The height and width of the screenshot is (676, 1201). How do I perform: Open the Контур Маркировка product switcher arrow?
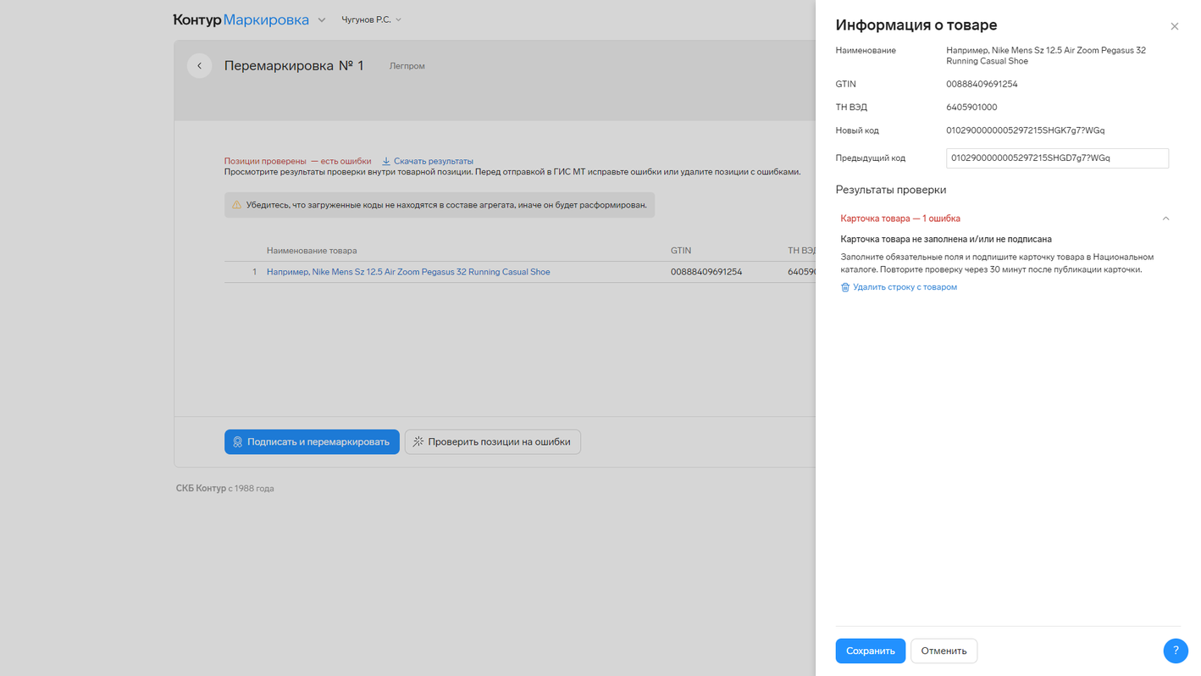point(322,19)
